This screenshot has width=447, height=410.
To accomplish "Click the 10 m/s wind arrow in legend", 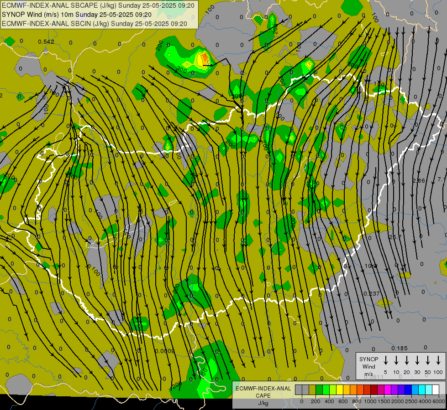I will point(396,360).
